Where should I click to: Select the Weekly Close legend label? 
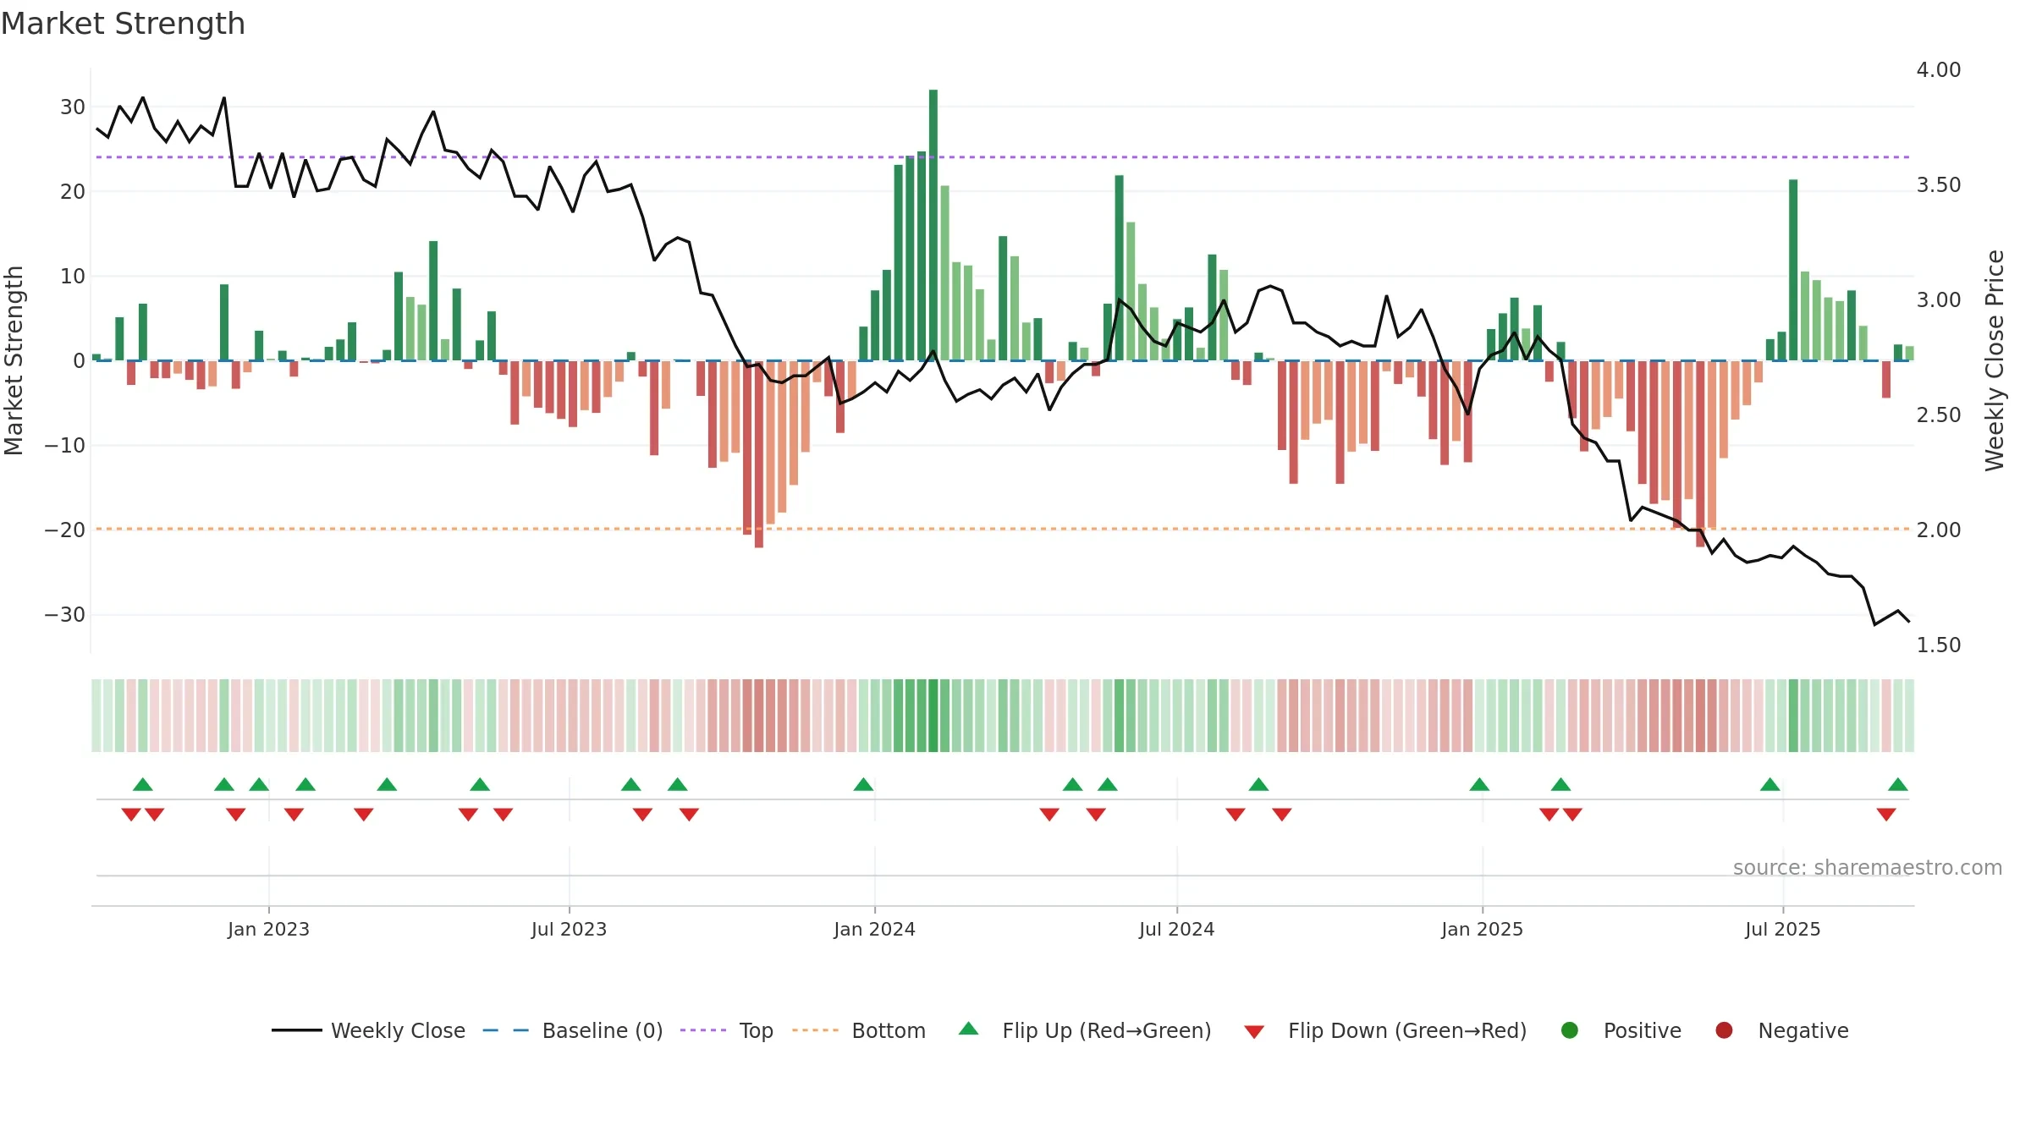[x=398, y=1030]
